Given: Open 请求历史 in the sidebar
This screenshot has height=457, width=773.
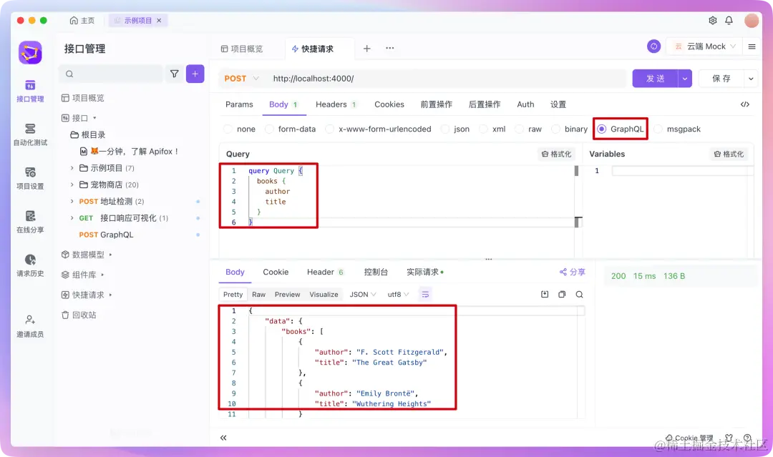Looking at the screenshot, I should coord(30,265).
